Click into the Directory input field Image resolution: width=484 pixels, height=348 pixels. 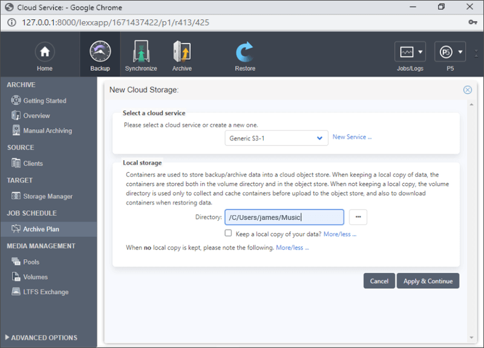(x=284, y=217)
